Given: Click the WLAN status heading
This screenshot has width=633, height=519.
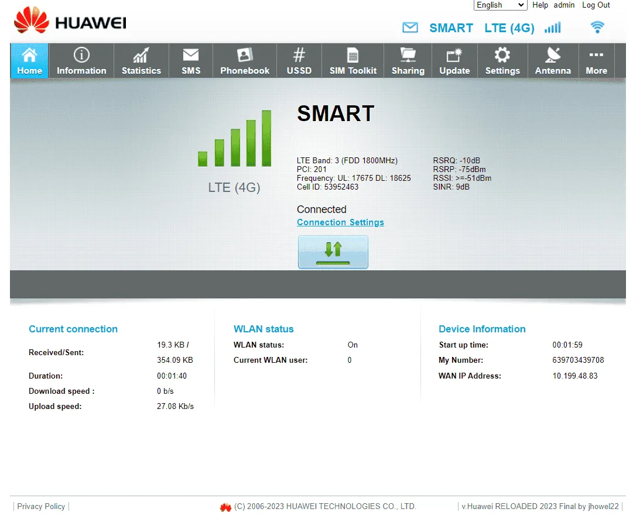Looking at the screenshot, I should (264, 329).
